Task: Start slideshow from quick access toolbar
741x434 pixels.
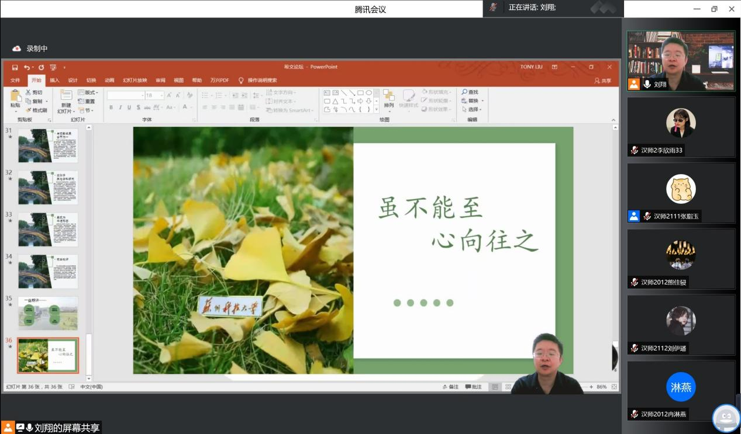Action: coord(53,67)
